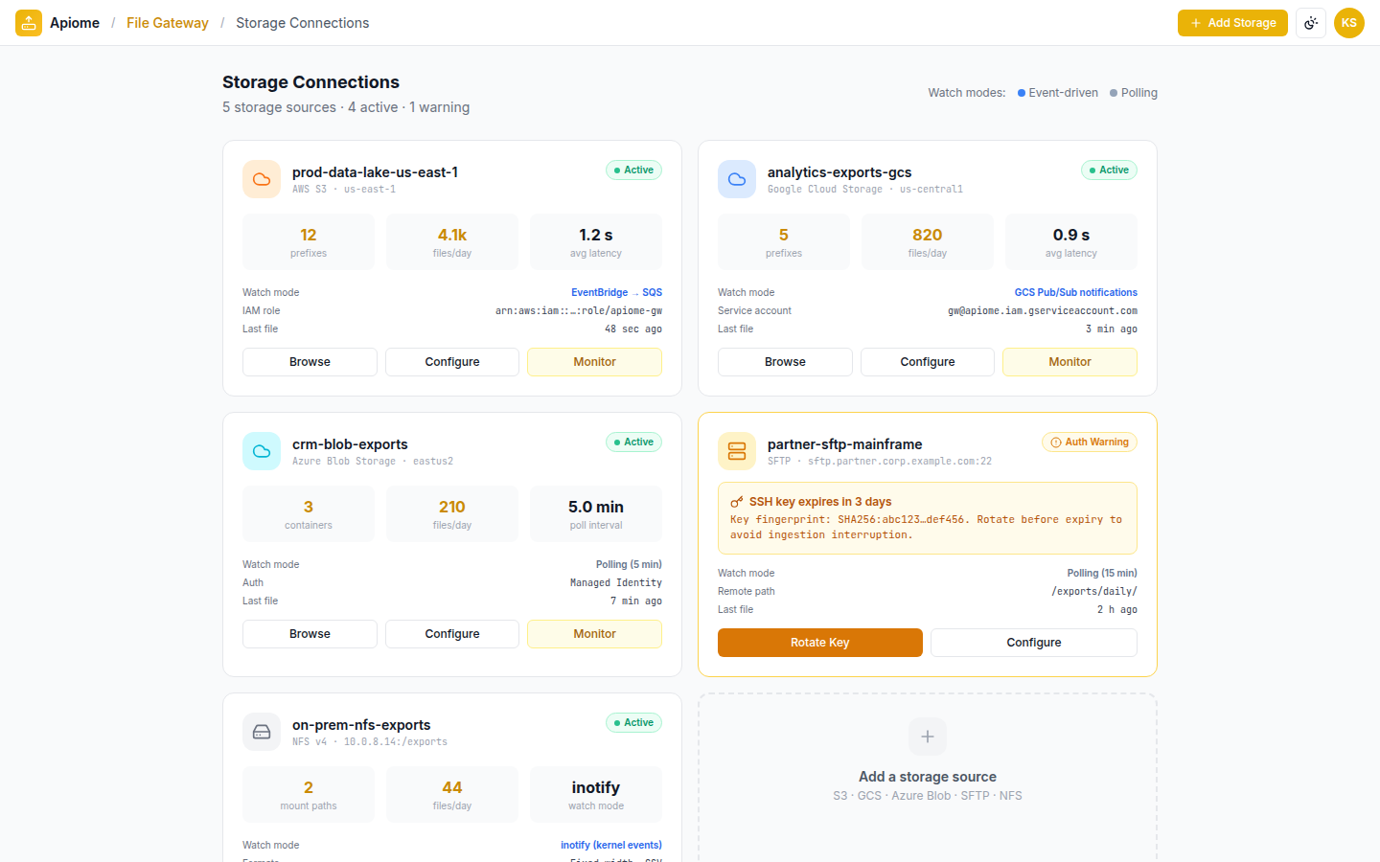Viewport: 1380px width, 862px height.
Task: Browse the analytics-exports-gcs source
Action: point(785,362)
